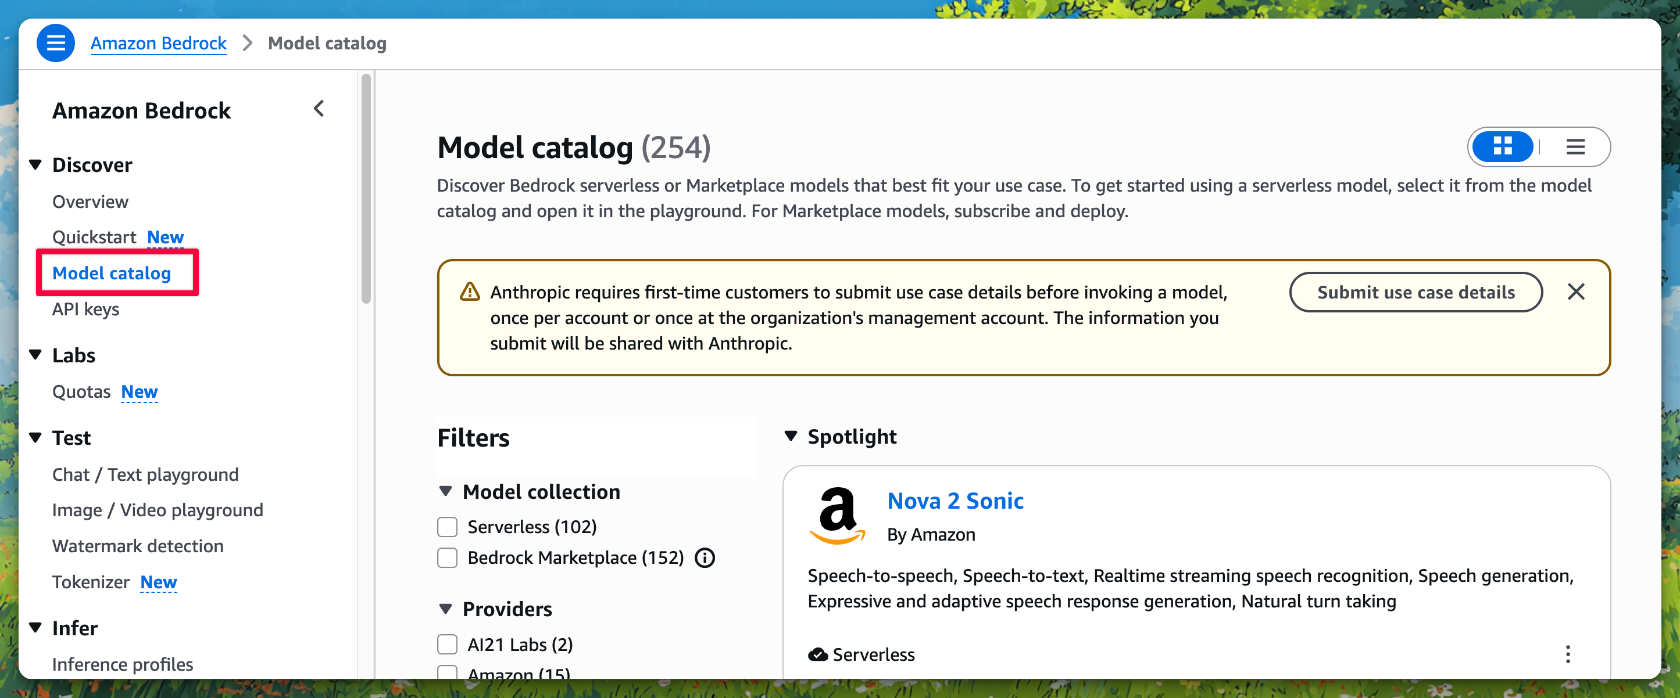Collapse the Discover section

tap(36, 165)
